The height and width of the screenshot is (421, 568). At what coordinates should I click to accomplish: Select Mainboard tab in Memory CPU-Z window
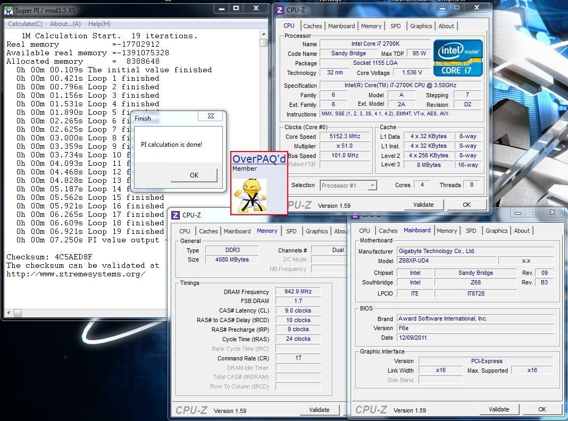point(237,231)
